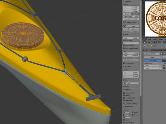
Task: Collapse the 3D Cursor panel
Action: [124, 66]
